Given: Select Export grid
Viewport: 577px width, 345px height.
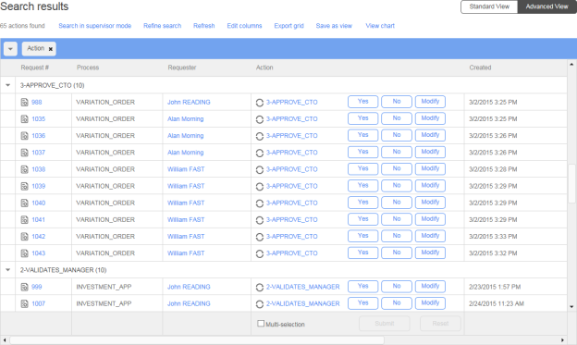Looking at the screenshot, I should (288, 26).
